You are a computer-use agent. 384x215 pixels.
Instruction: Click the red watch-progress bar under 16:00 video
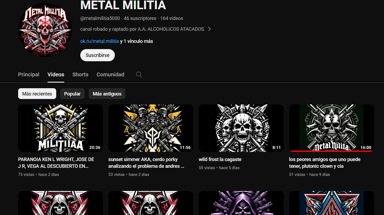click(332, 151)
